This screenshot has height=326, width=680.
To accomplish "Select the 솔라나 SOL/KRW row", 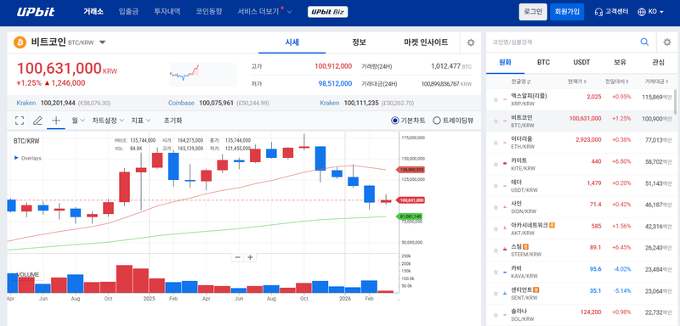I will click(581, 315).
